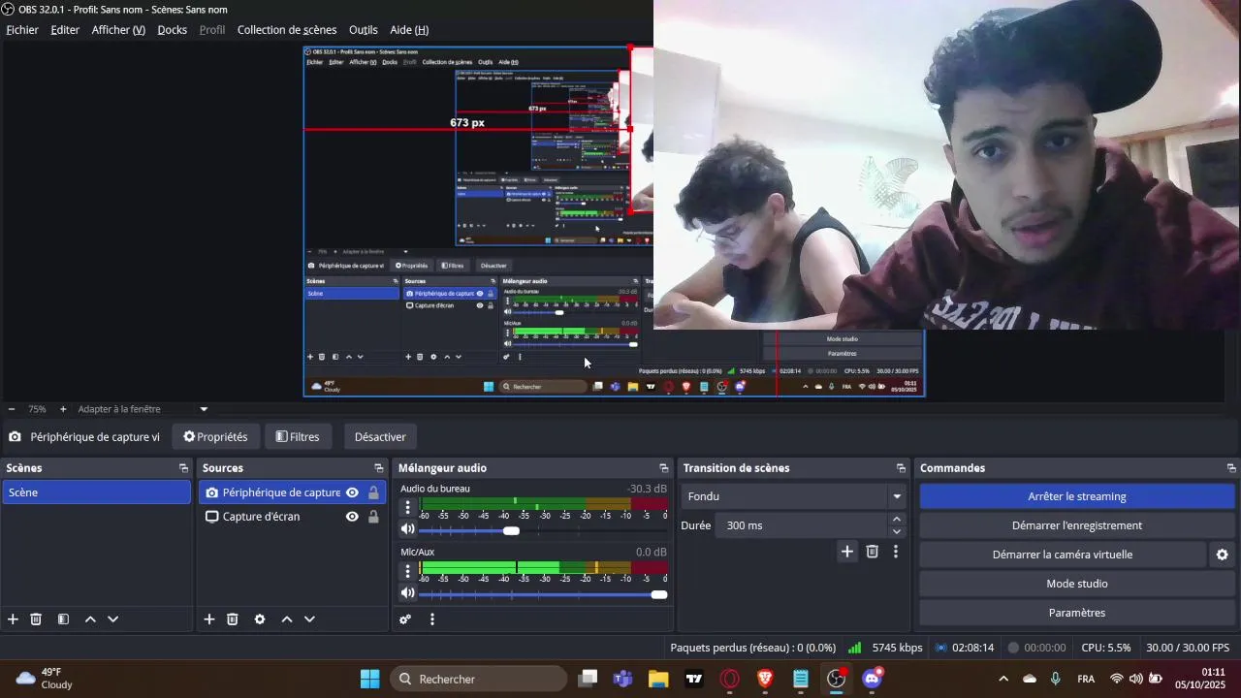Move scene up with arrow in Scènes panel
1241x698 pixels.
tap(90, 619)
